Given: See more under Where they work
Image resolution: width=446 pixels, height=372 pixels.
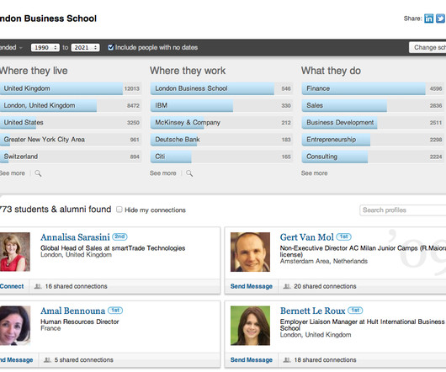Looking at the screenshot, I should [163, 173].
